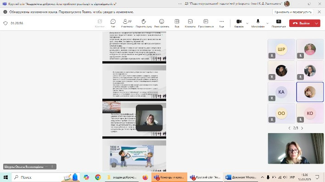Viewport: 325px width, 182px height.
Task: Open options on the Шкурка Оксана name label
Action: coord(52,166)
